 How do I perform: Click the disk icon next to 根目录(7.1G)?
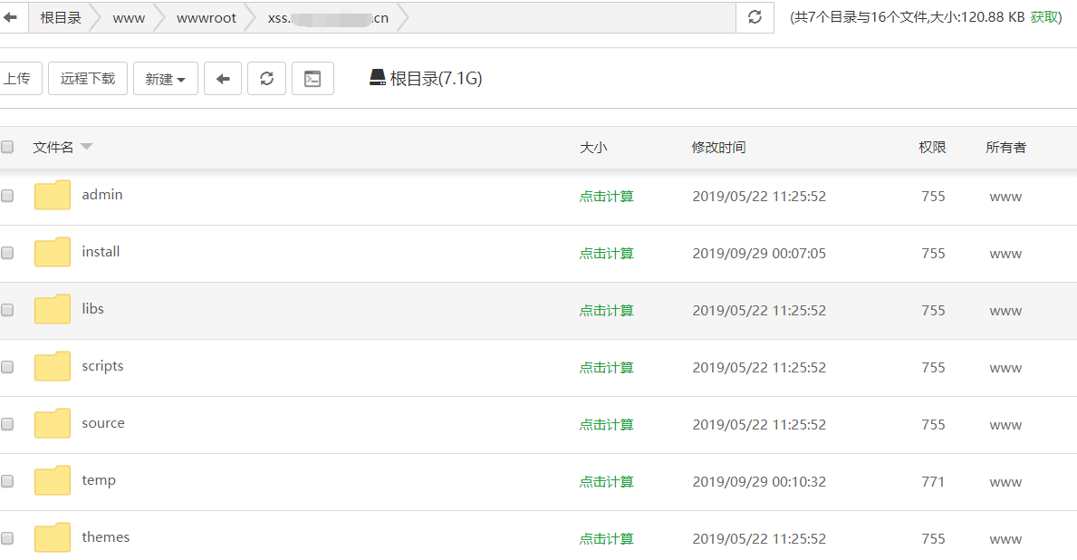pyautogui.click(x=378, y=78)
